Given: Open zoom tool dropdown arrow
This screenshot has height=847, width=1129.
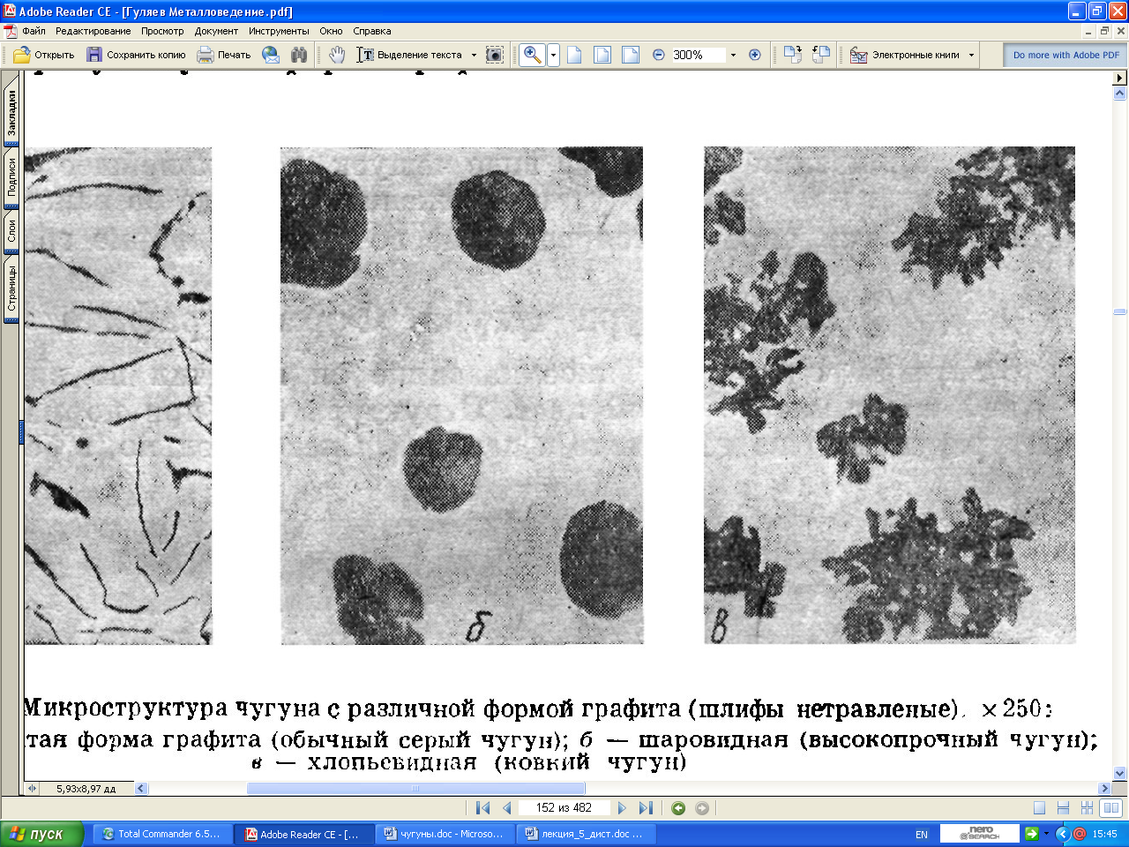Looking at the screenshot, I should (x=553, y=55).
